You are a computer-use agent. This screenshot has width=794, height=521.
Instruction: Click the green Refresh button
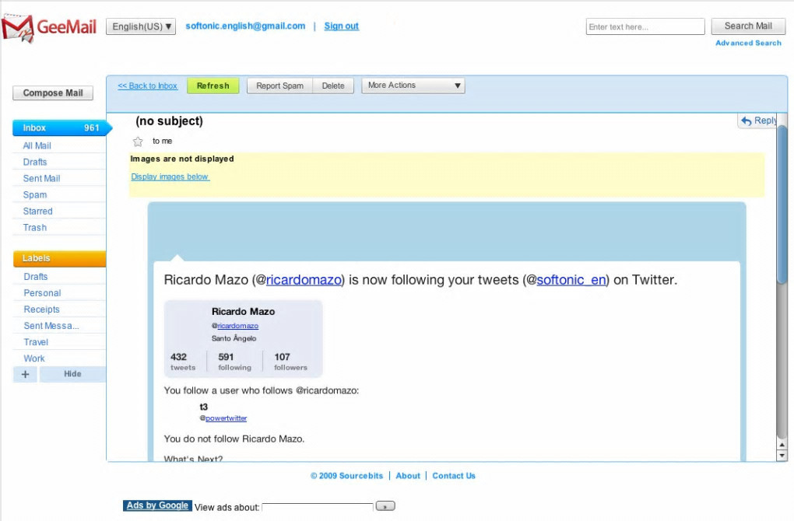[x=213, y=86]
